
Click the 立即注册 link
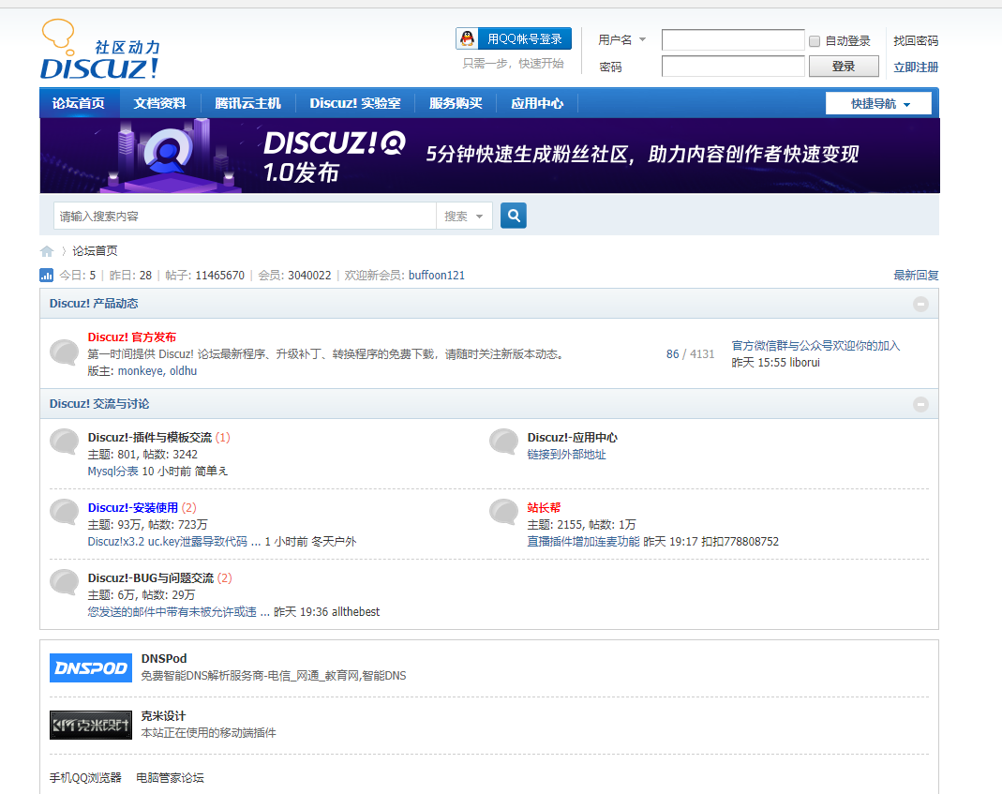(916, 67)
